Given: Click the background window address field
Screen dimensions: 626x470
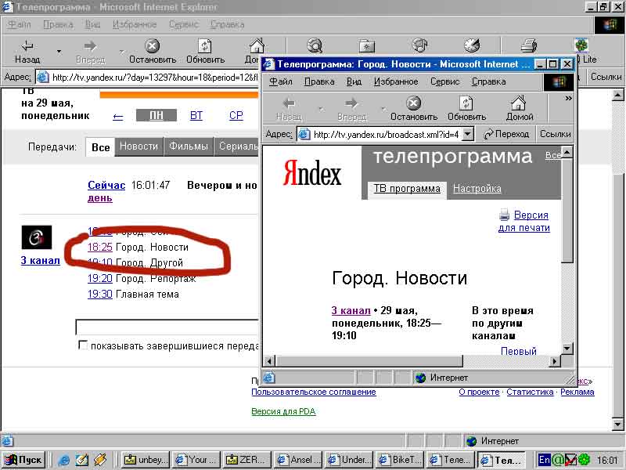Looking at the screenshot, I should pyautogui.click(x=147, y=77).
